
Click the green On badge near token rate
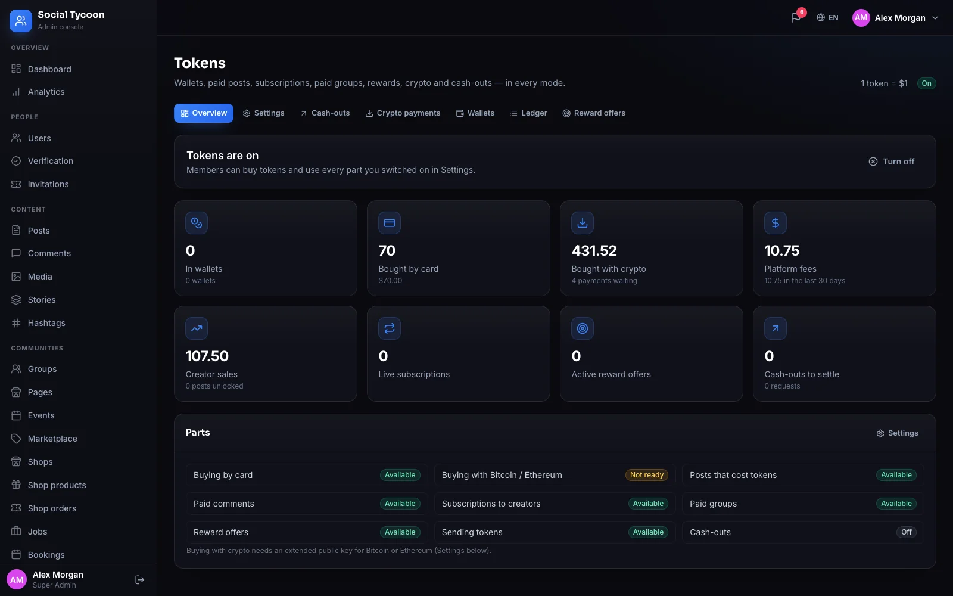tap(926, 83)
